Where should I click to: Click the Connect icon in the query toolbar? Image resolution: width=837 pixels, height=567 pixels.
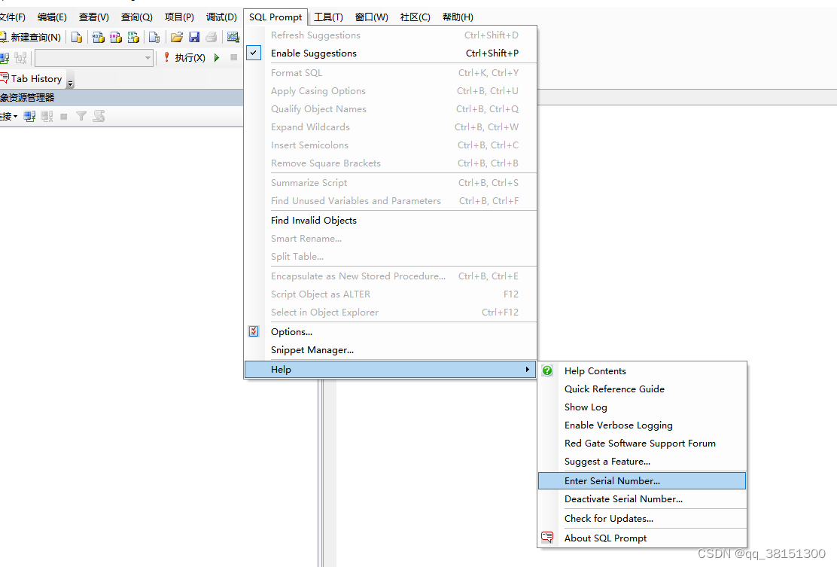(5, 58)
